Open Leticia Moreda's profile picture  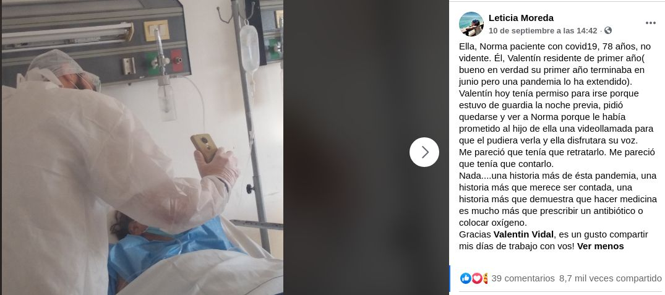(x=471, y=24)
